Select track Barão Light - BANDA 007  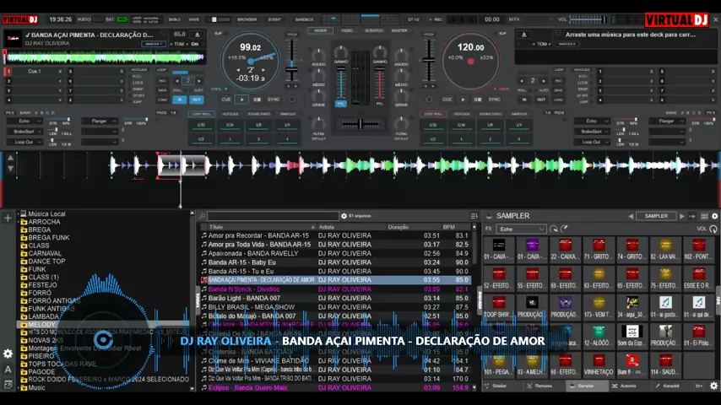pyautogui.click(x=244, y=298)
